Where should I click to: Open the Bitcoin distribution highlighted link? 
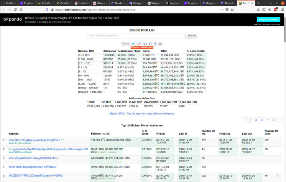pyautogui.click(x=142, y=47)
